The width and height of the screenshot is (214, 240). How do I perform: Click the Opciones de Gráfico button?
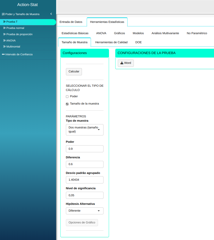[x=82, y=223]
